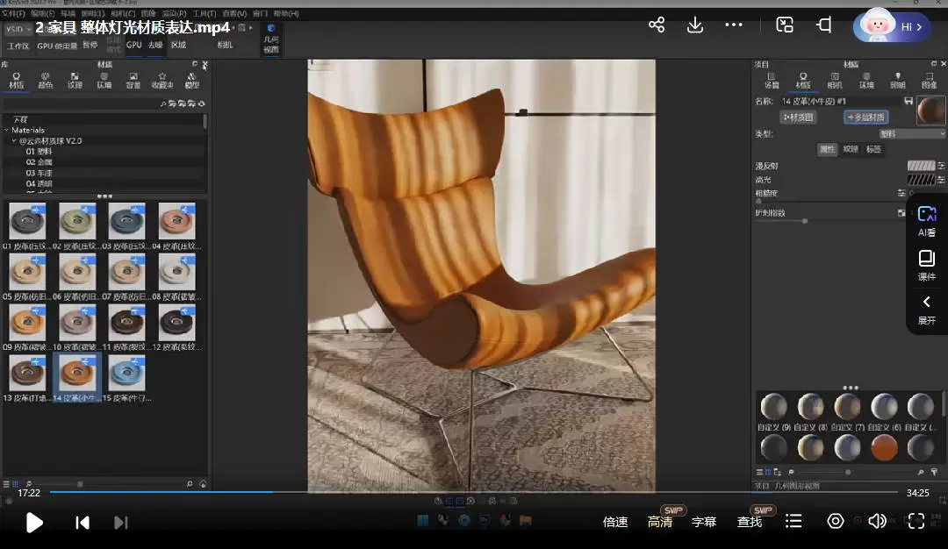This screenshot has height=549, width=948.
Task: Save the material name icon
Action: [x=908, y=101]
